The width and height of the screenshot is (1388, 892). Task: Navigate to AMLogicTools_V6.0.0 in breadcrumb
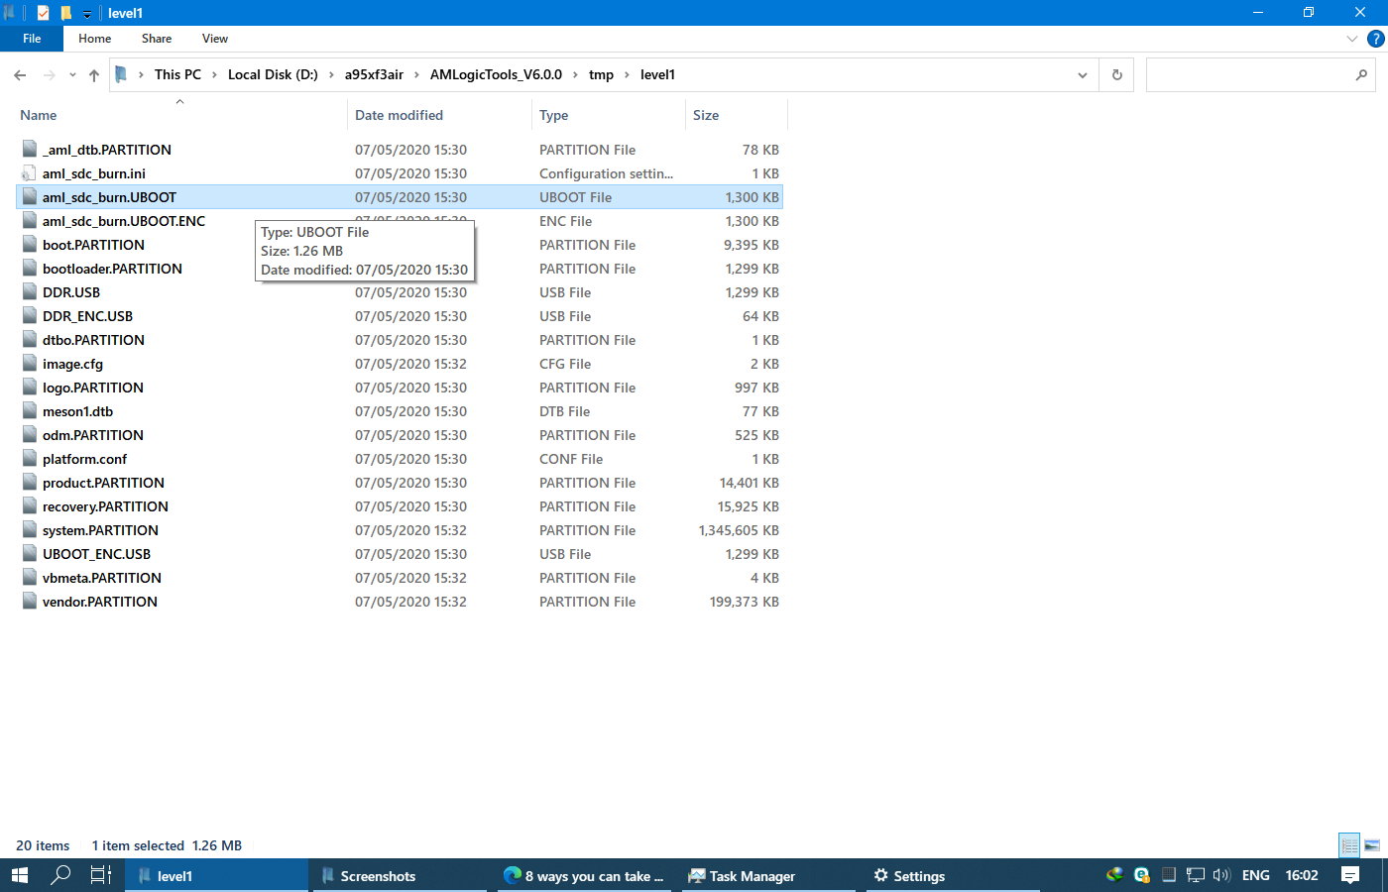(x=496, y=74)
